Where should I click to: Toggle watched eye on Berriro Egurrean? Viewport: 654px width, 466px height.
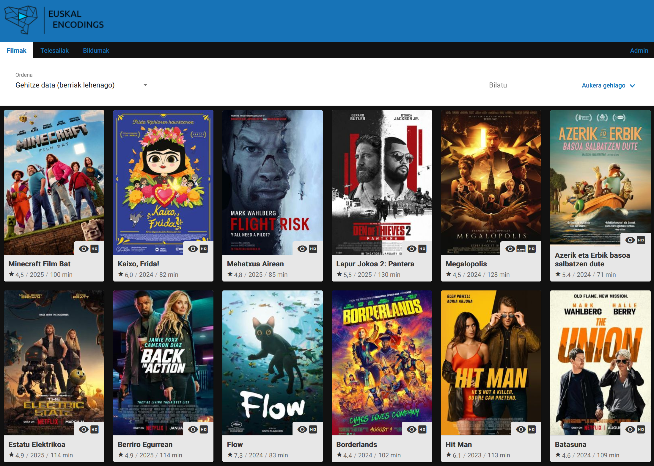coord(193,429)
